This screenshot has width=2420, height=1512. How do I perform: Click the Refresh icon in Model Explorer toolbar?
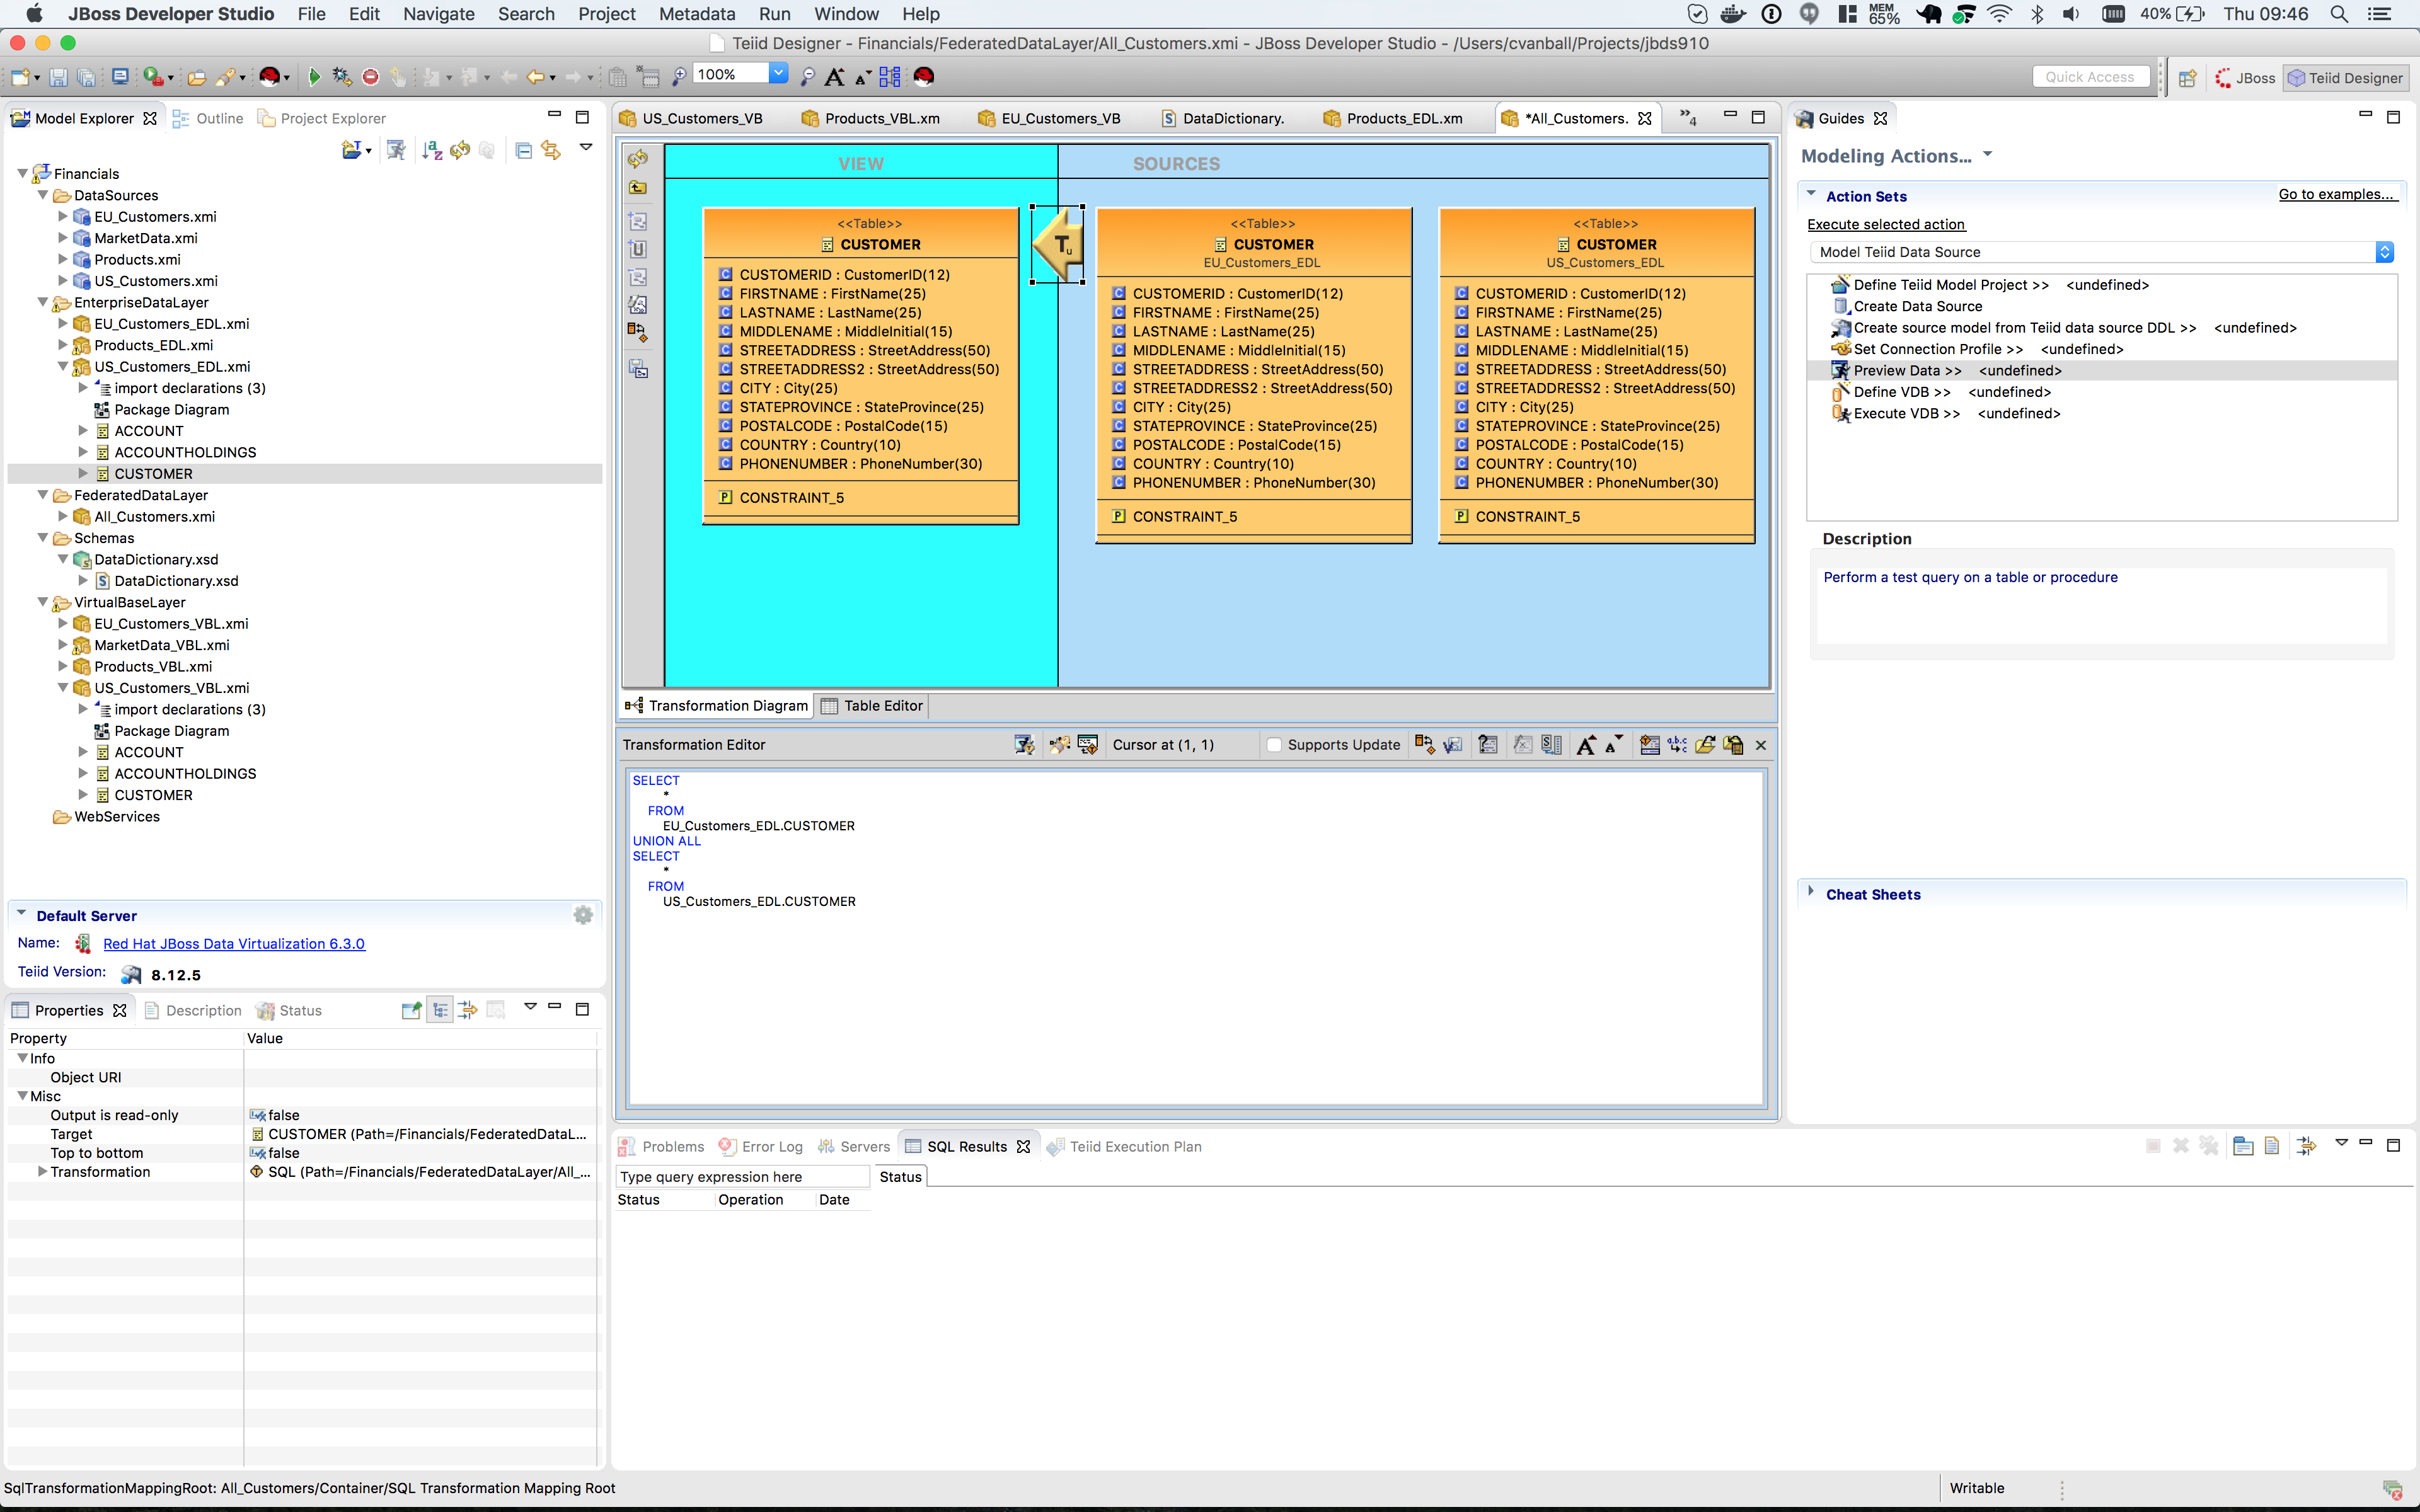pyautogui.click(x=460, y=150)
